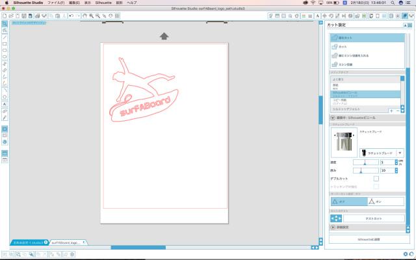Click the Redo arrow icon
The height and width of the screenshot is (260, 416).
78,16
